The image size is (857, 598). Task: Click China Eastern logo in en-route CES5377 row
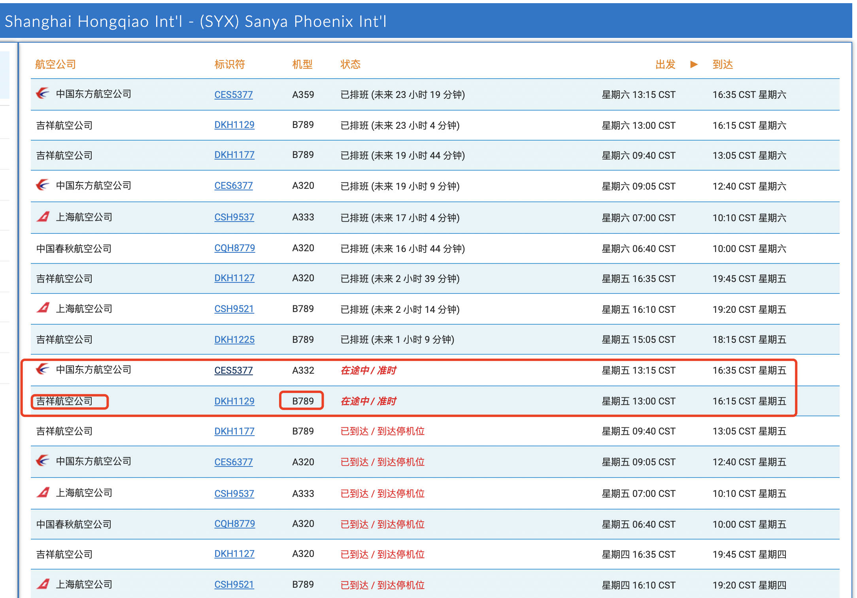pyautogui.click(x=43, y=369)
